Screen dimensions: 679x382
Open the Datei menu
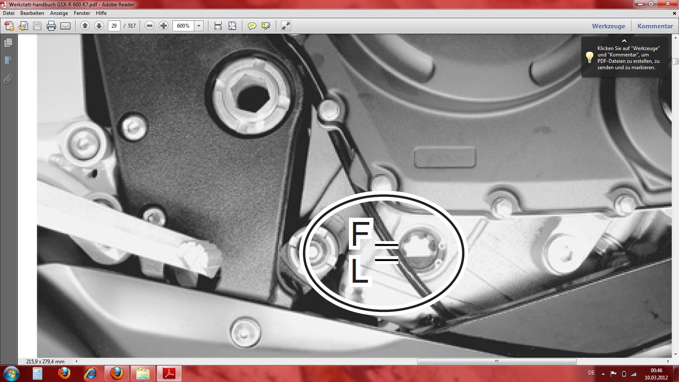9,13
